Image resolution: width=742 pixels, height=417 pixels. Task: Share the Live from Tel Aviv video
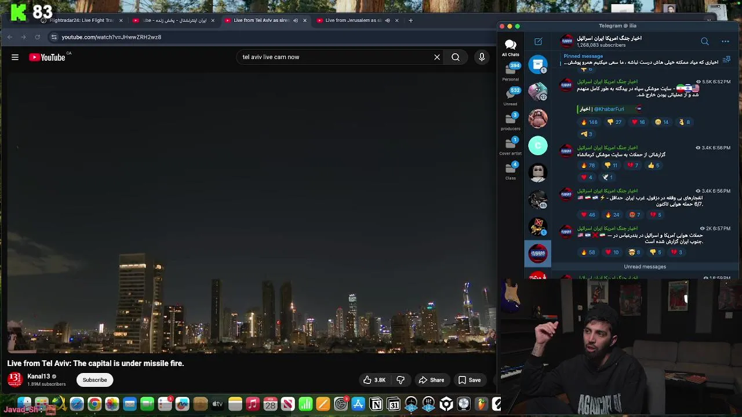[x=431, y=380]
